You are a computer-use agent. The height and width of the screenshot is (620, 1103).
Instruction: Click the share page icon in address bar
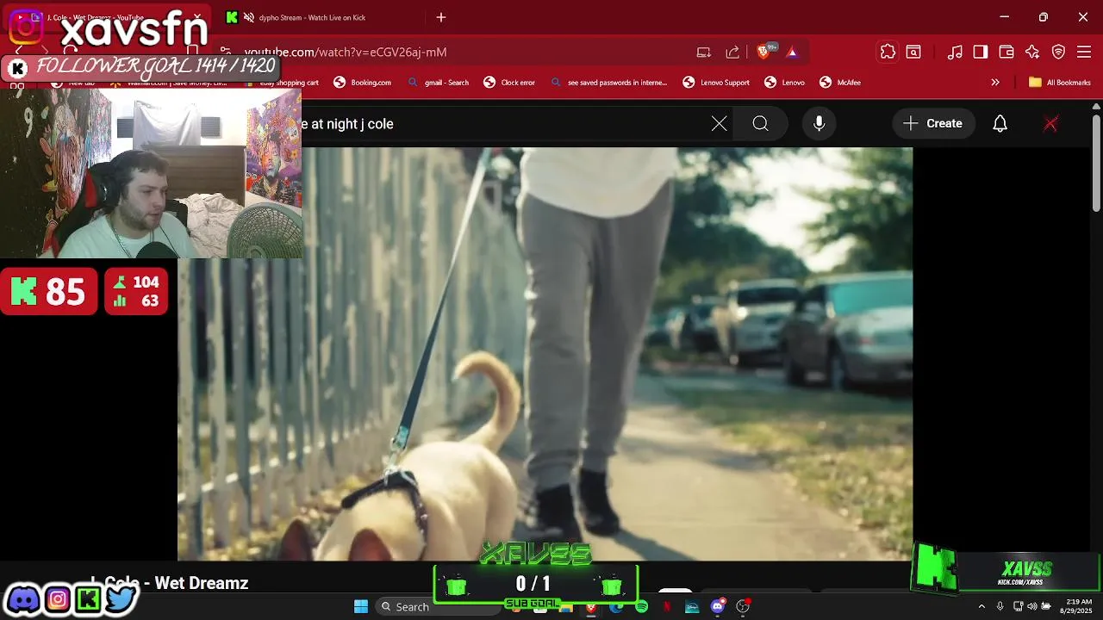click(x=732, y=52)
